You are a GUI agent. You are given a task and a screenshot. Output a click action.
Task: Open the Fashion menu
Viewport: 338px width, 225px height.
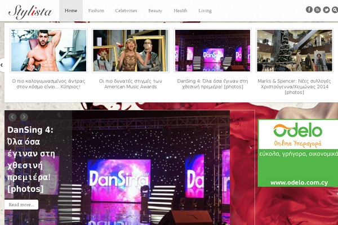point(96,11)
